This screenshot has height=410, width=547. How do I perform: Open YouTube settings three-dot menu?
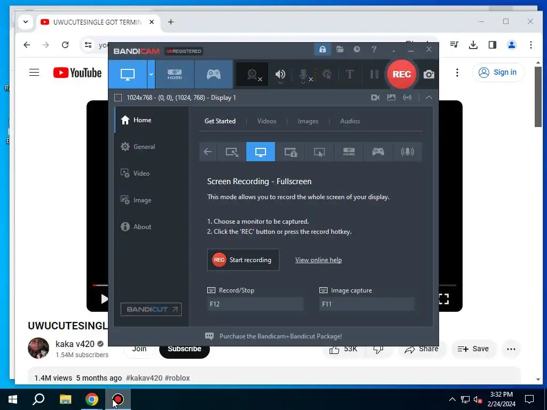(457, 73)
